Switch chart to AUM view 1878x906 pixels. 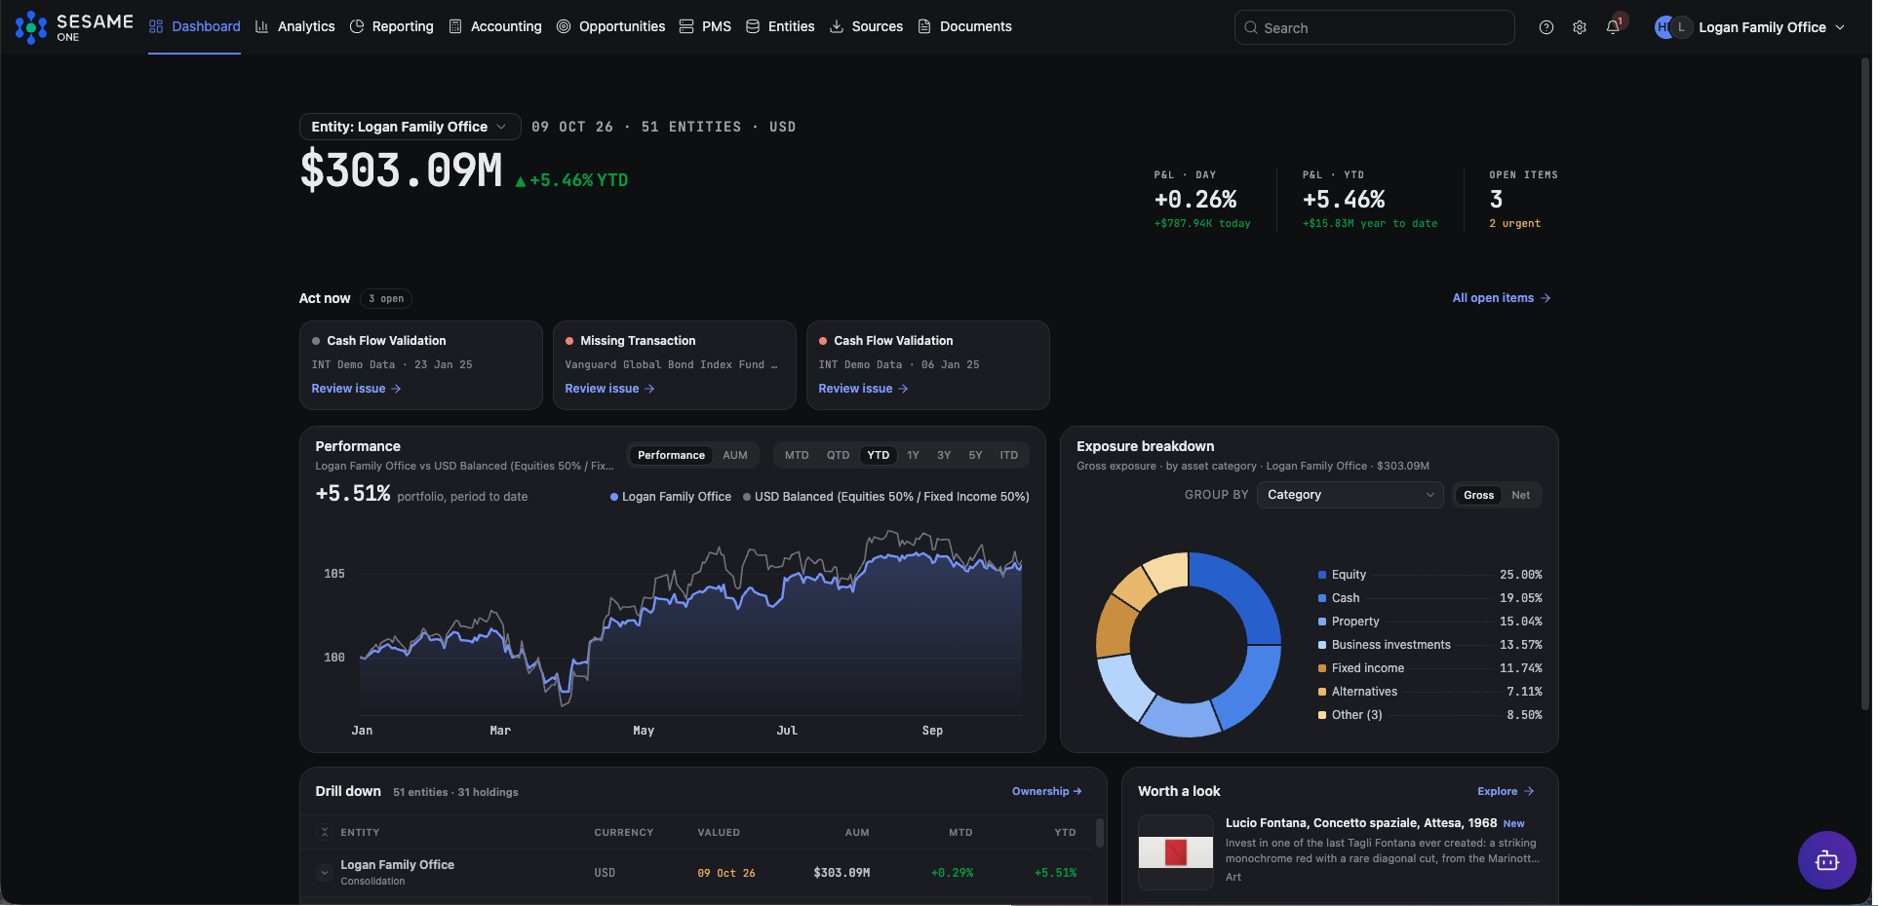(735, 455)
